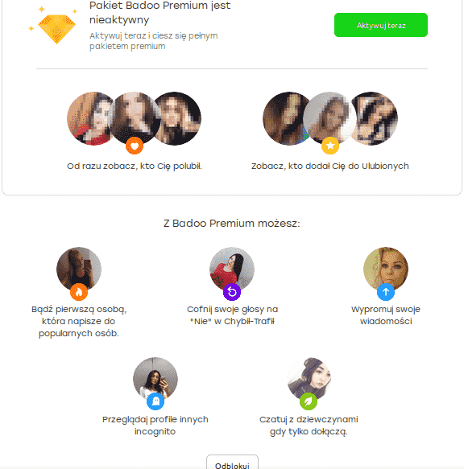Open the first blurred liked-you profile photo
This screenshot has height=469, width=464.
(89, 118)
